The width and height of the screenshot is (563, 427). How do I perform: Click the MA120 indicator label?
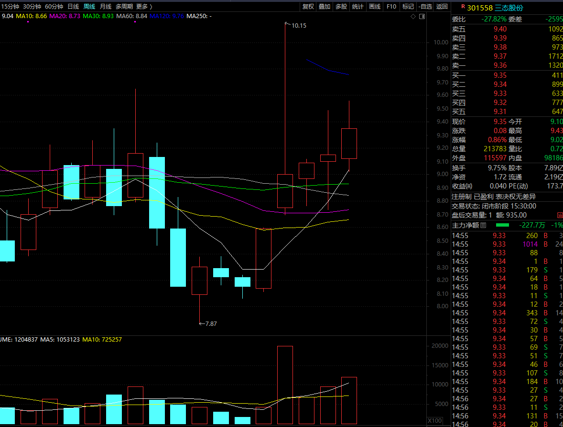click(167, 16)
